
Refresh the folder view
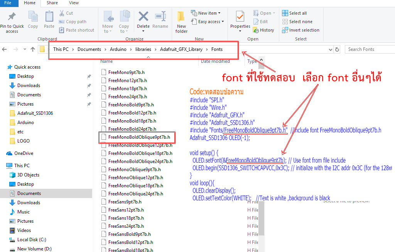click(x=337, y=50)
